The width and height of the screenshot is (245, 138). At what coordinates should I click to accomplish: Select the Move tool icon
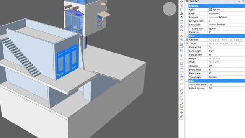181,1
